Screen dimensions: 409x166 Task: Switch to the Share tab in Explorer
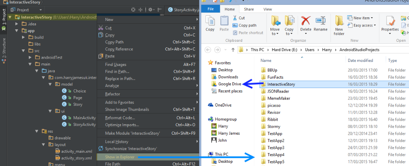249,9
